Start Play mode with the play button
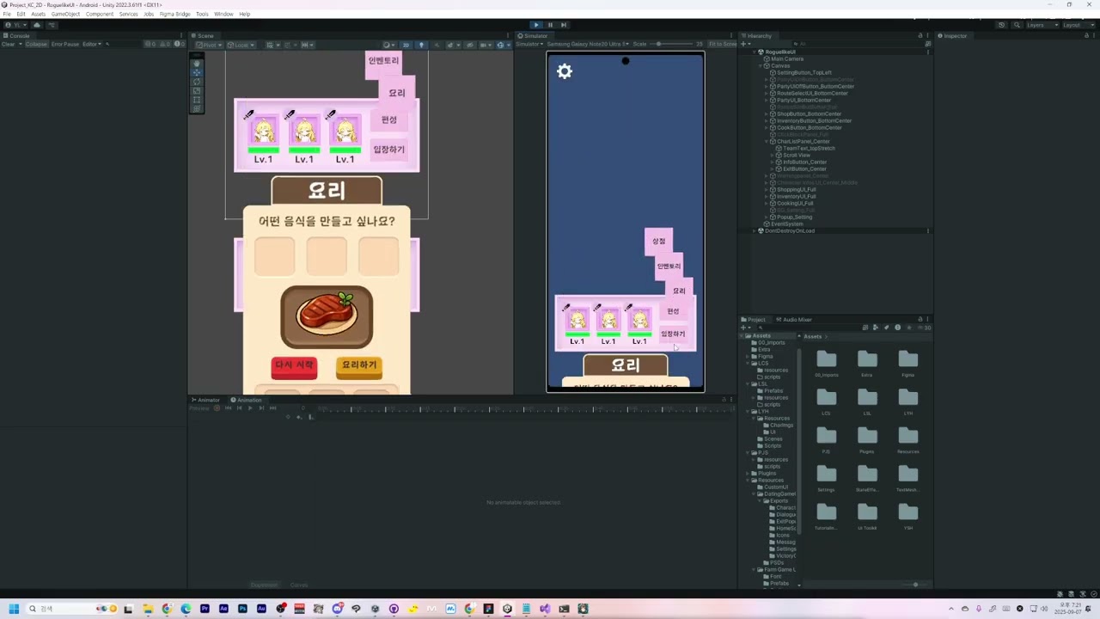 coord(536,25)
